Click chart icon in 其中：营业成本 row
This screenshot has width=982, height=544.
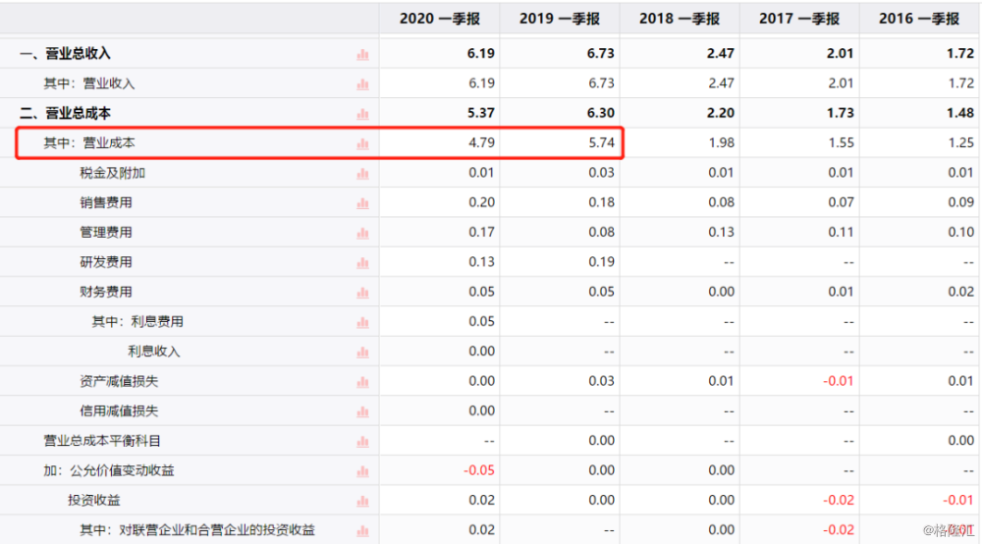pyautogui.click(x=362, y=143)
